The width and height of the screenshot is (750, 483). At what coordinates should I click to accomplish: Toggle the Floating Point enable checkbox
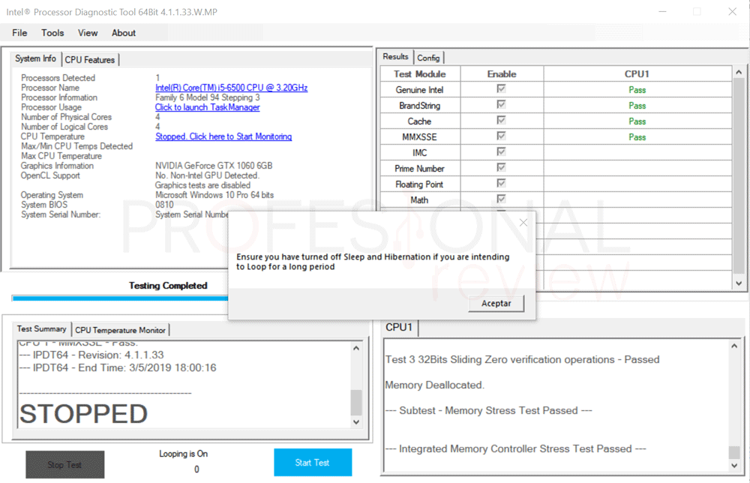click(x=501, y=183)
